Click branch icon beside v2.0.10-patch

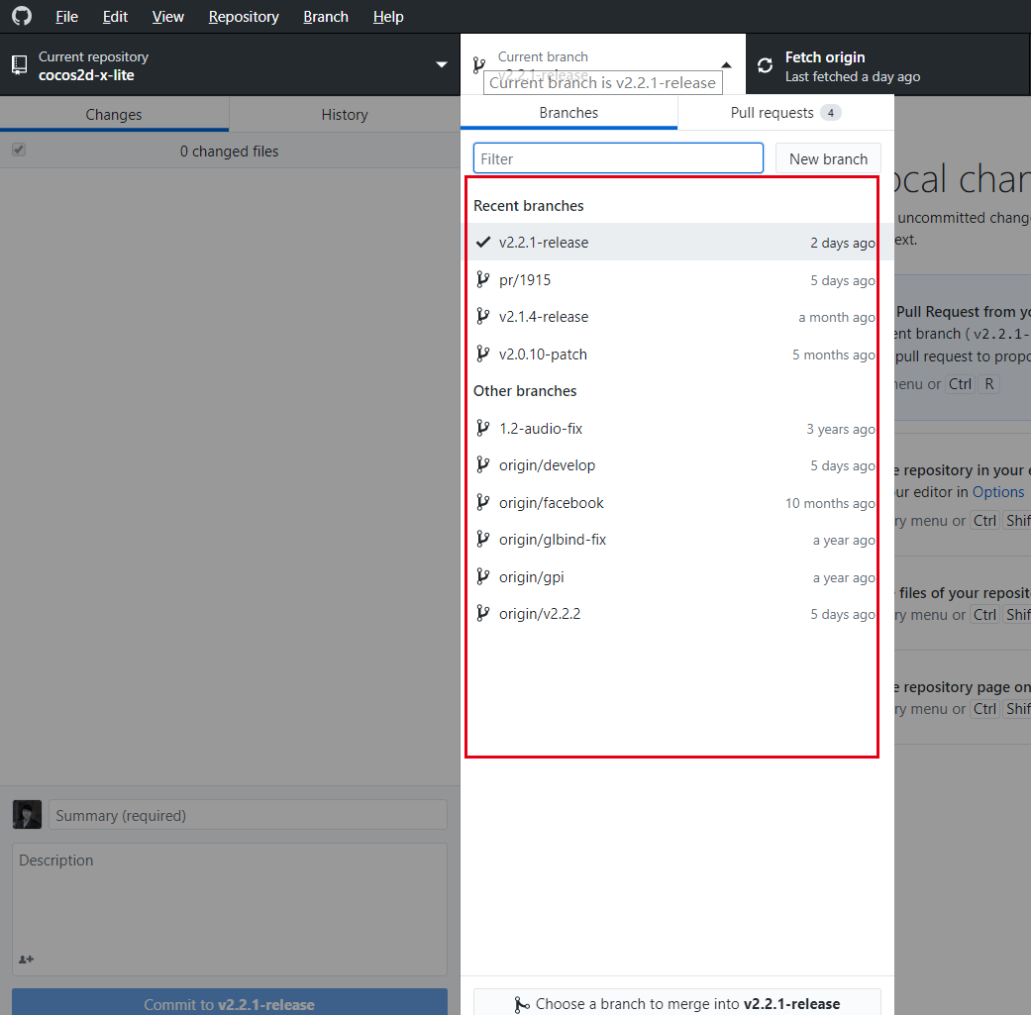(482, 354)
